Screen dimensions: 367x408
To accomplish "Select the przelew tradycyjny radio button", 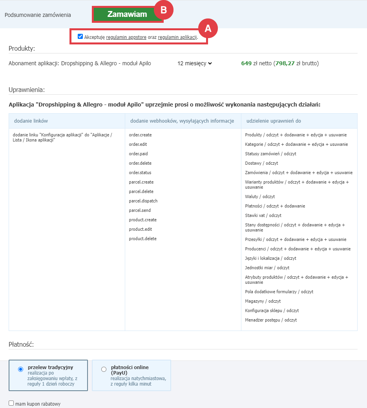I will tap(20, 369).
